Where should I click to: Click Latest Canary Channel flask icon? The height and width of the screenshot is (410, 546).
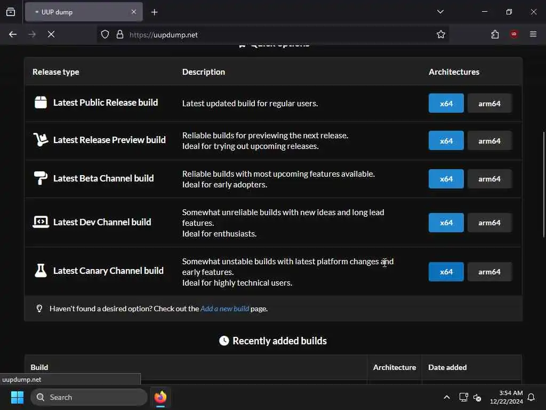pos(41,271)
